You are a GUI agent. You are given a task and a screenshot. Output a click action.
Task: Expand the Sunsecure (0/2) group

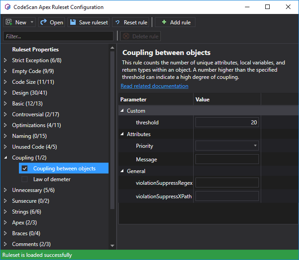tap(5, 201)
